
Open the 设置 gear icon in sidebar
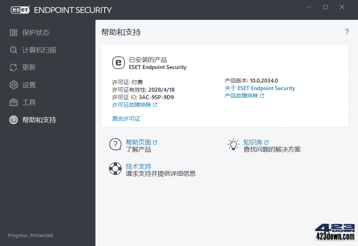pyautogui.click(x=13, y=85)
